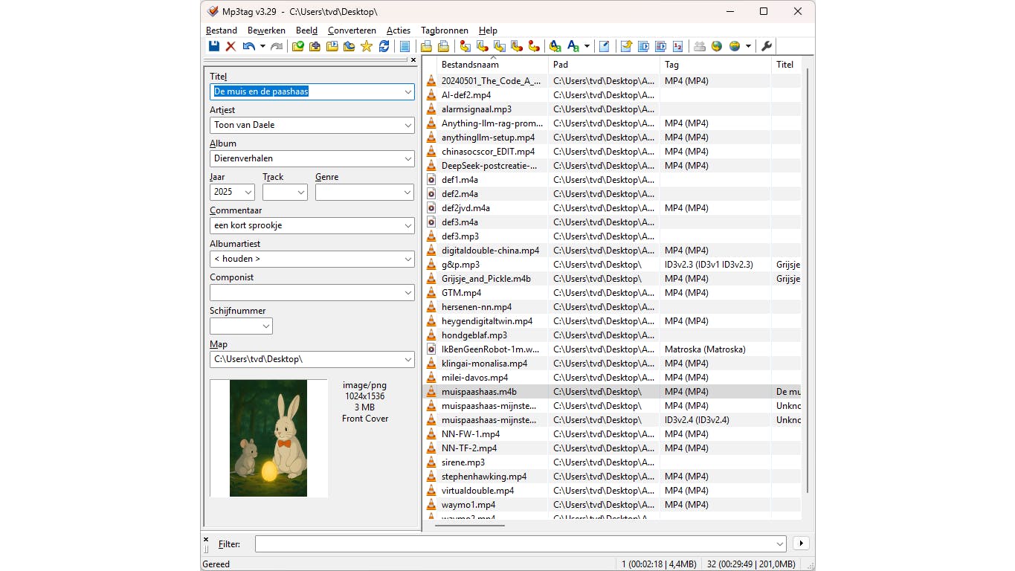Click the grayed redo arrow icon
This screenshot has width=1015, height=571.
coord(277,46)
